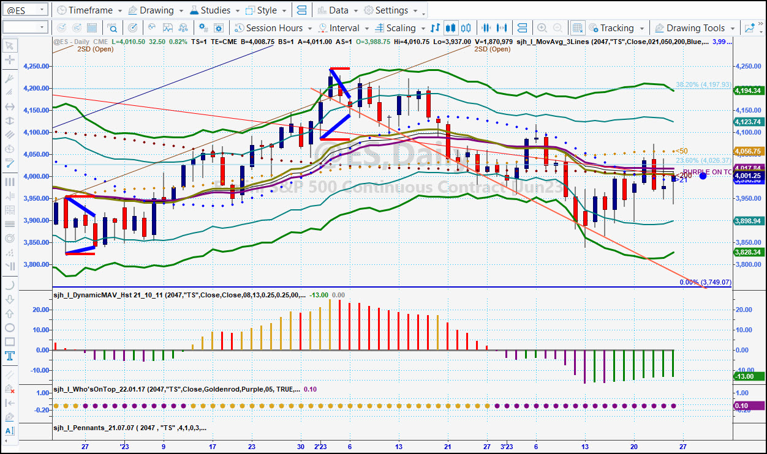Click the circular target arrow icon before the studies icons
767x454 pixels.
click(133, 28)
